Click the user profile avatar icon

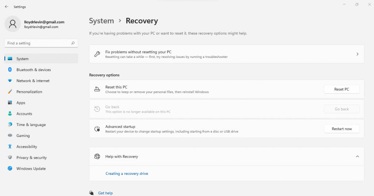13,24
